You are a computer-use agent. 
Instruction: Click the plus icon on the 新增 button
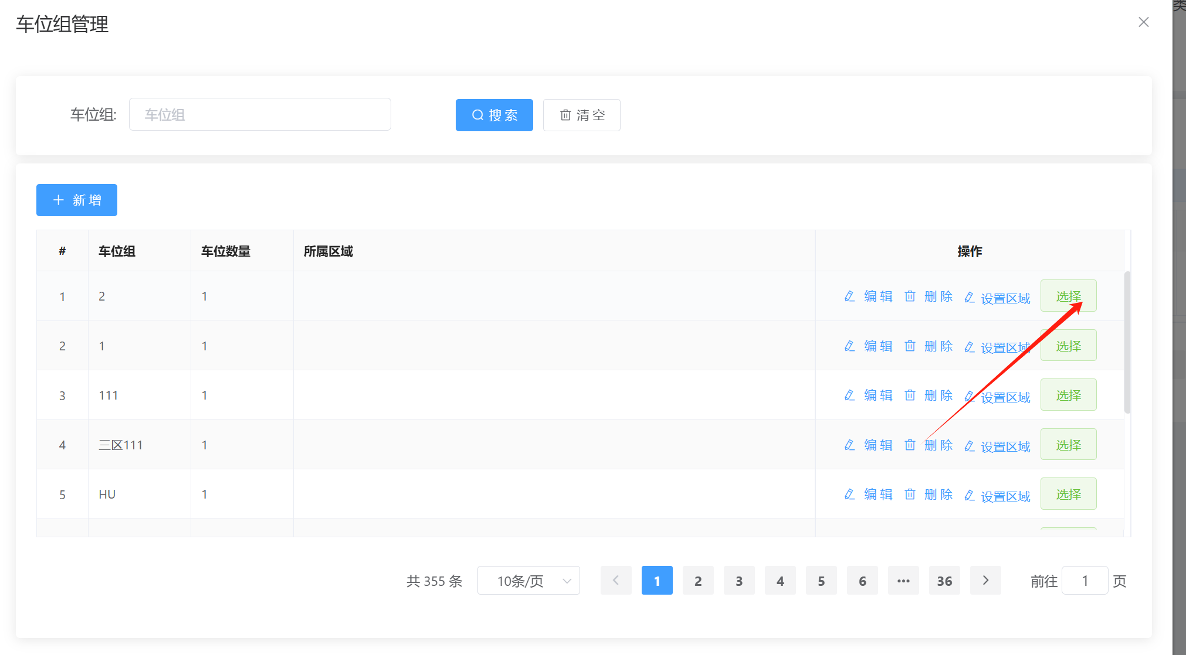click(x=58, y=200)
